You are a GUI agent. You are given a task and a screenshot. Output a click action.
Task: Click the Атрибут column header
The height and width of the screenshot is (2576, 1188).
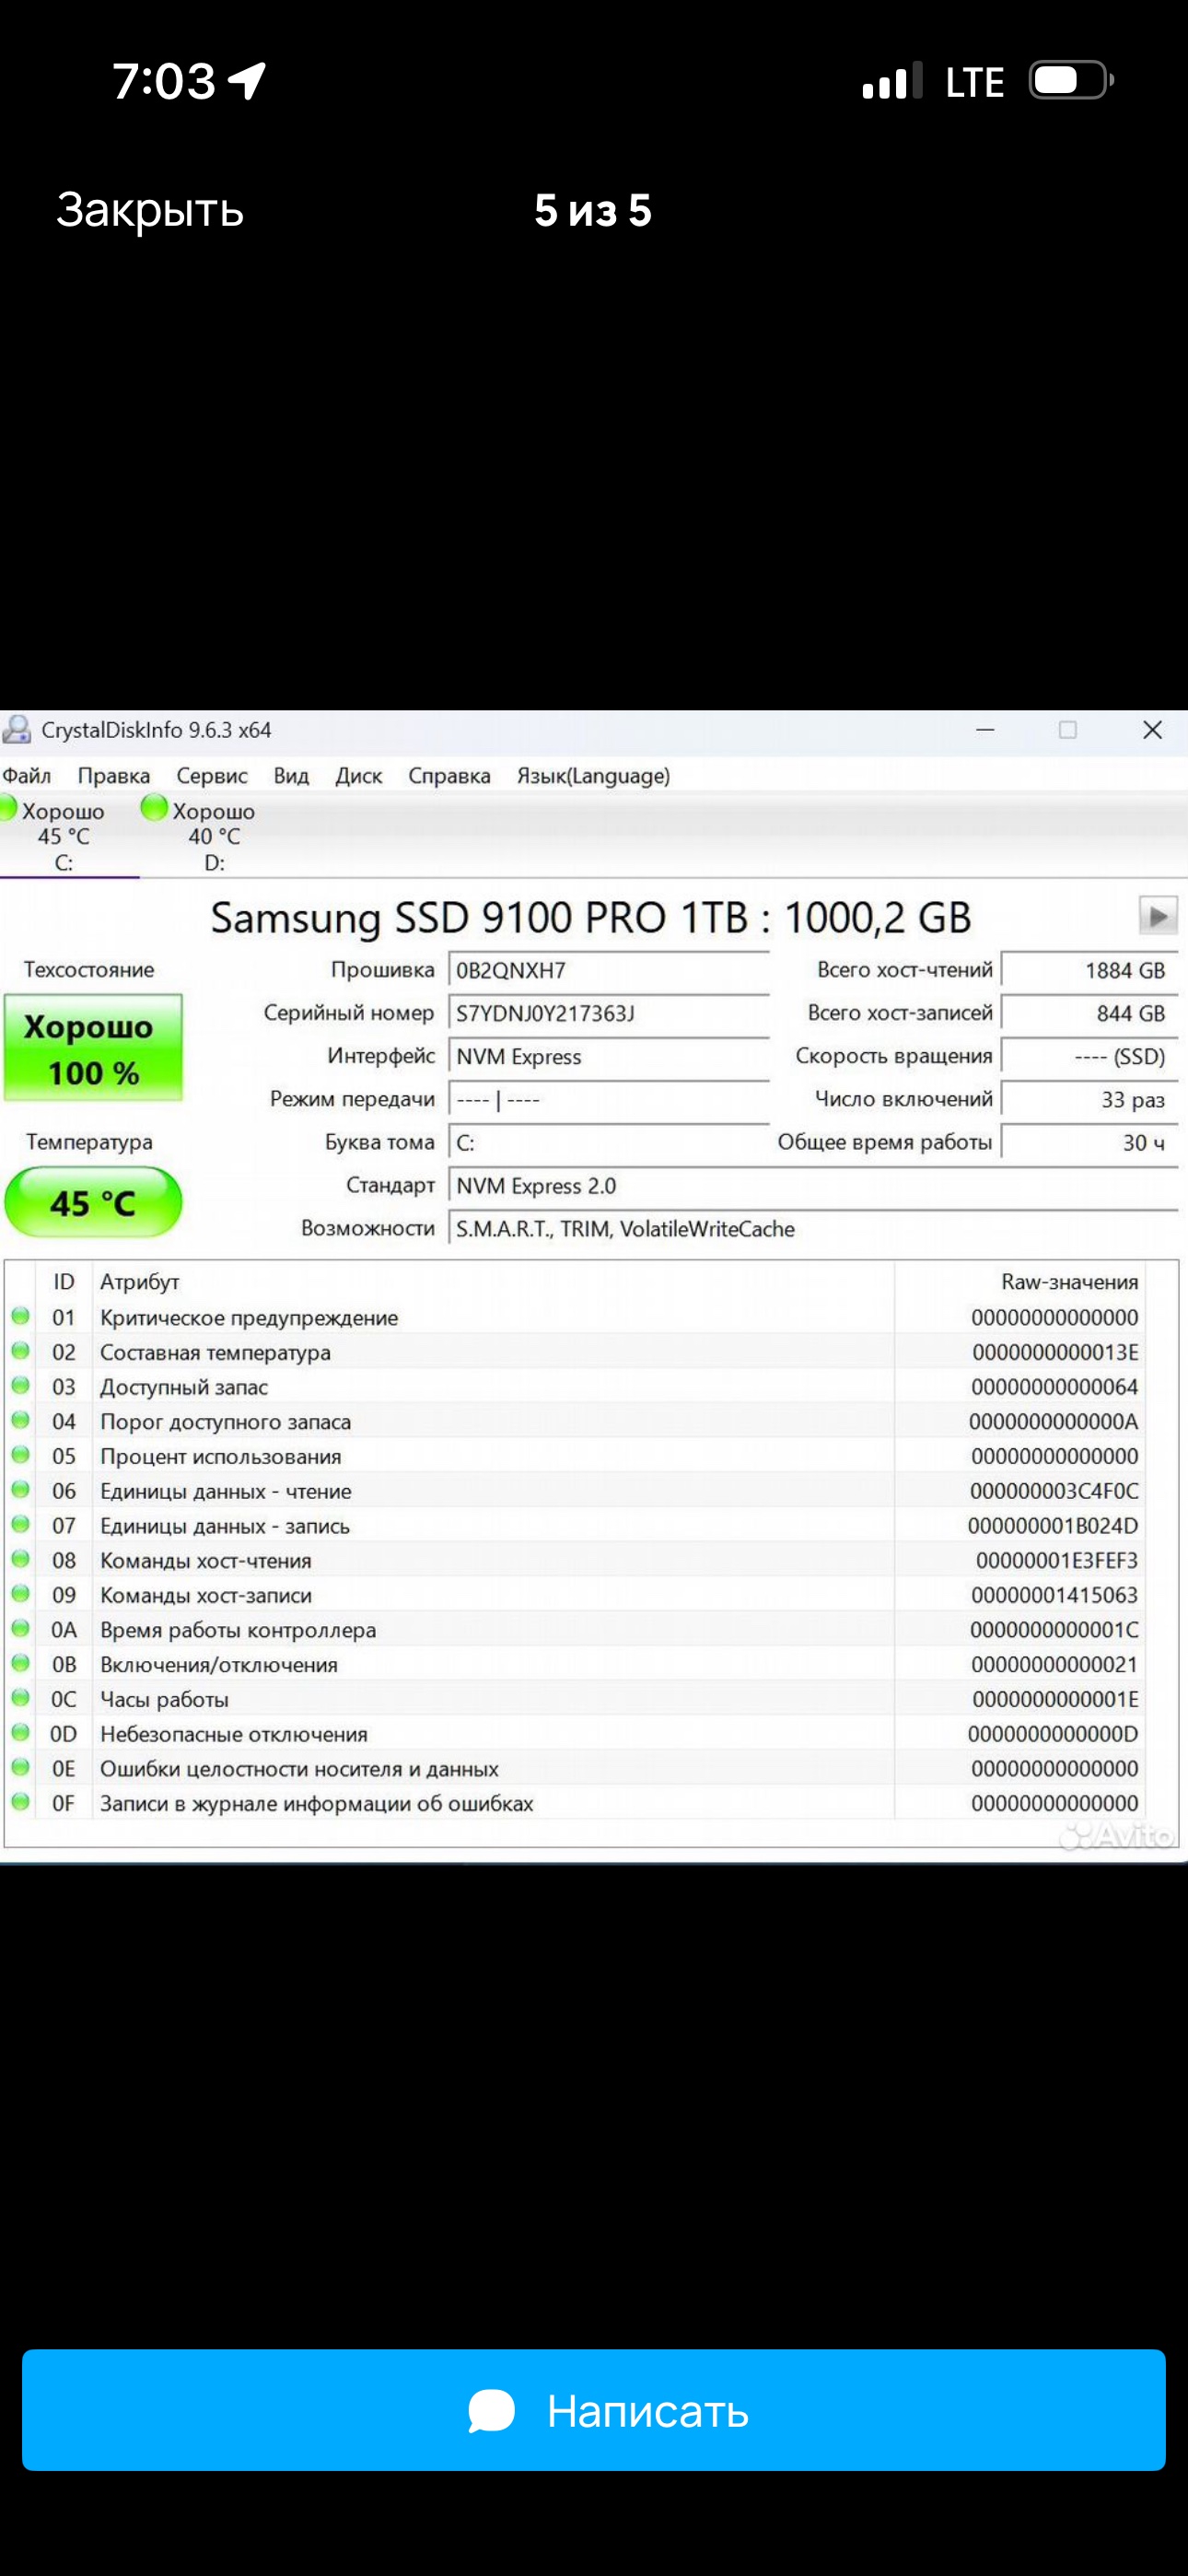pyautogui.click(x=140, y=1282)
